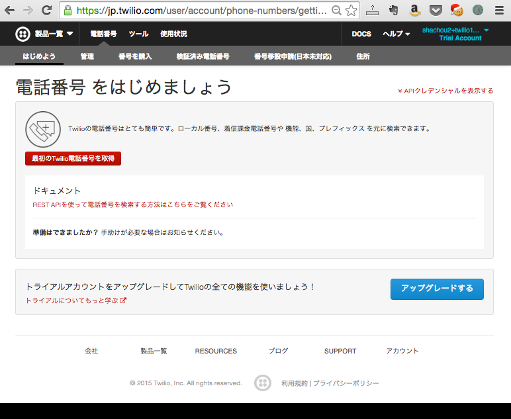511x419 pixels.
Task: Expand the shachou2+twilio account dropdown
Action: tap(487, 30)
